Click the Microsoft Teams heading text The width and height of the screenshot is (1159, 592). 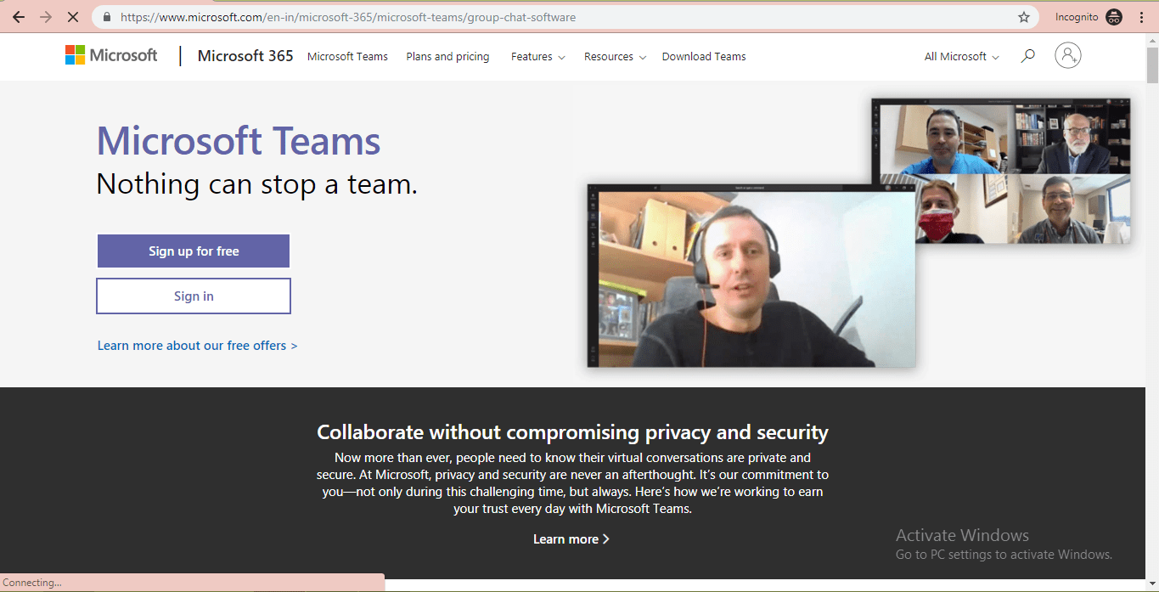click(239, 141)
